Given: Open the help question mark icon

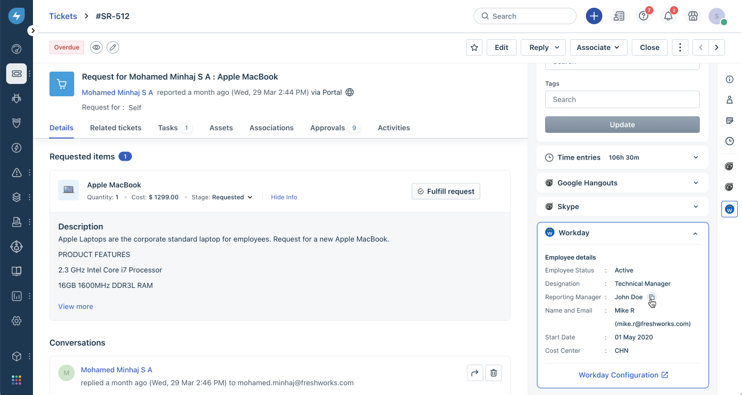Looking at the screenshot, I should pos(644,16).
